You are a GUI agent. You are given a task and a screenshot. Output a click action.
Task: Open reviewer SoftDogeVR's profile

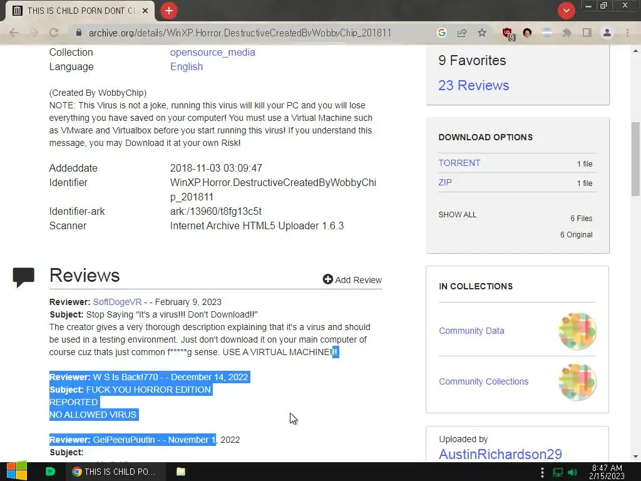(117, 302)
